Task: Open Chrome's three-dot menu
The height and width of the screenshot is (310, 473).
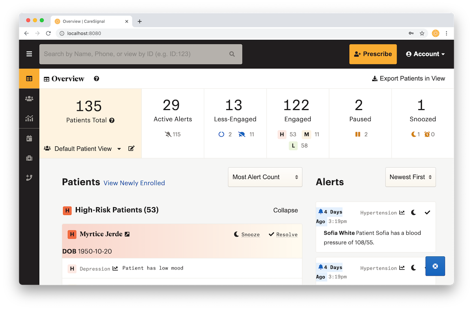Action: 446,34
